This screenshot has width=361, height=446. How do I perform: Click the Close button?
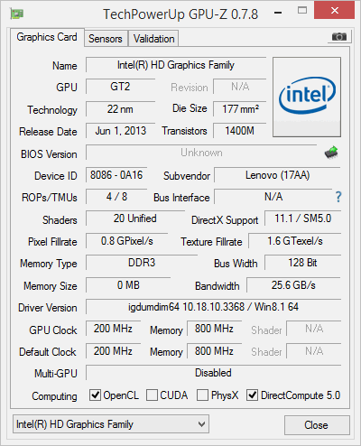click(x=317, y=425)
